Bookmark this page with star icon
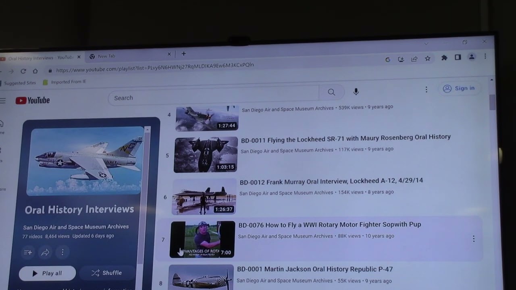Screen dimensions: 516x290 click(428, 58)
